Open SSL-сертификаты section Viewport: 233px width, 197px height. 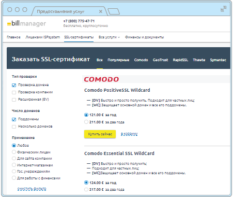[79, 37]
